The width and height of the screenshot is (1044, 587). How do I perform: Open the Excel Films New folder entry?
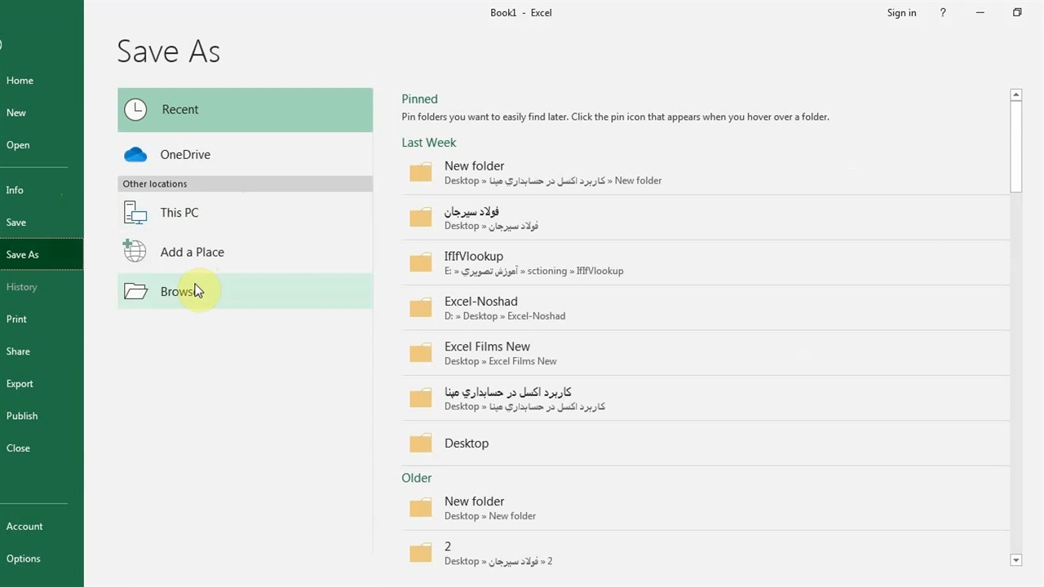coord(706,353)
